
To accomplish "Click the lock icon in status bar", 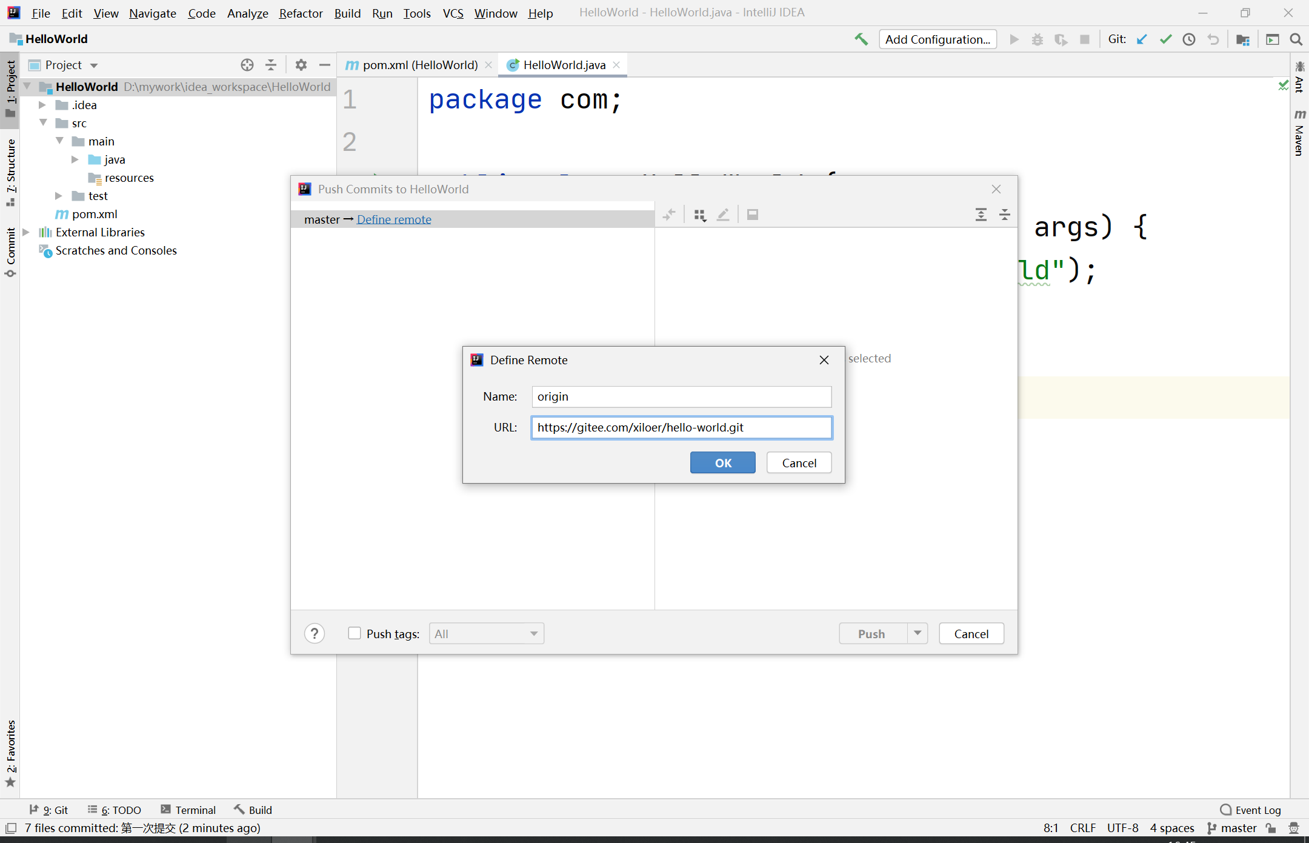I will click(x=1271, y=828).
